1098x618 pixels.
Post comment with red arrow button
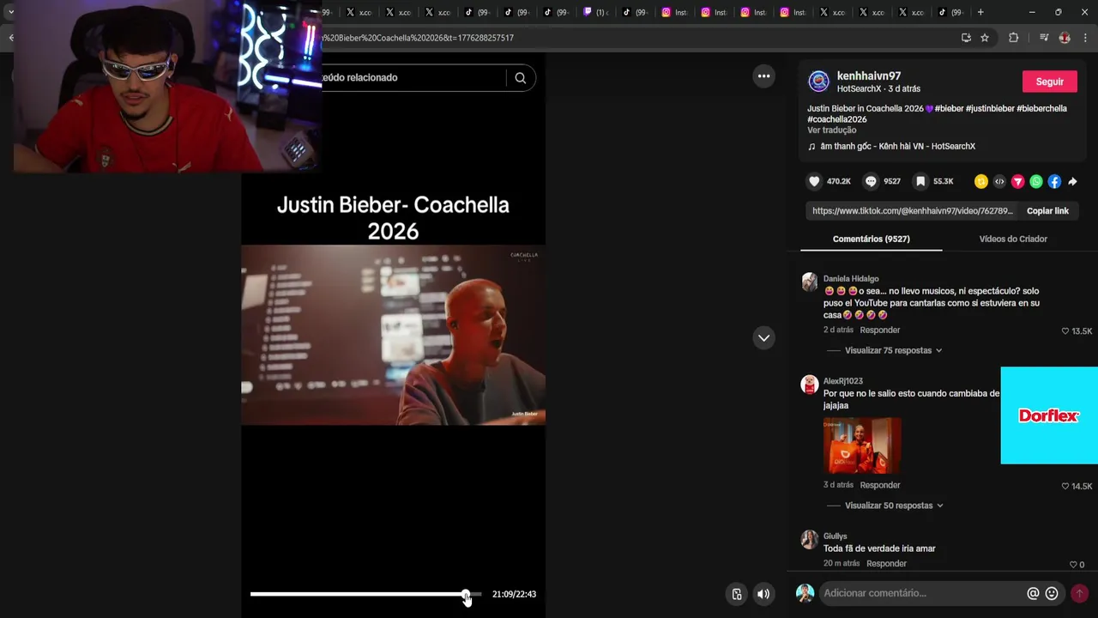tap(1079, 593)
